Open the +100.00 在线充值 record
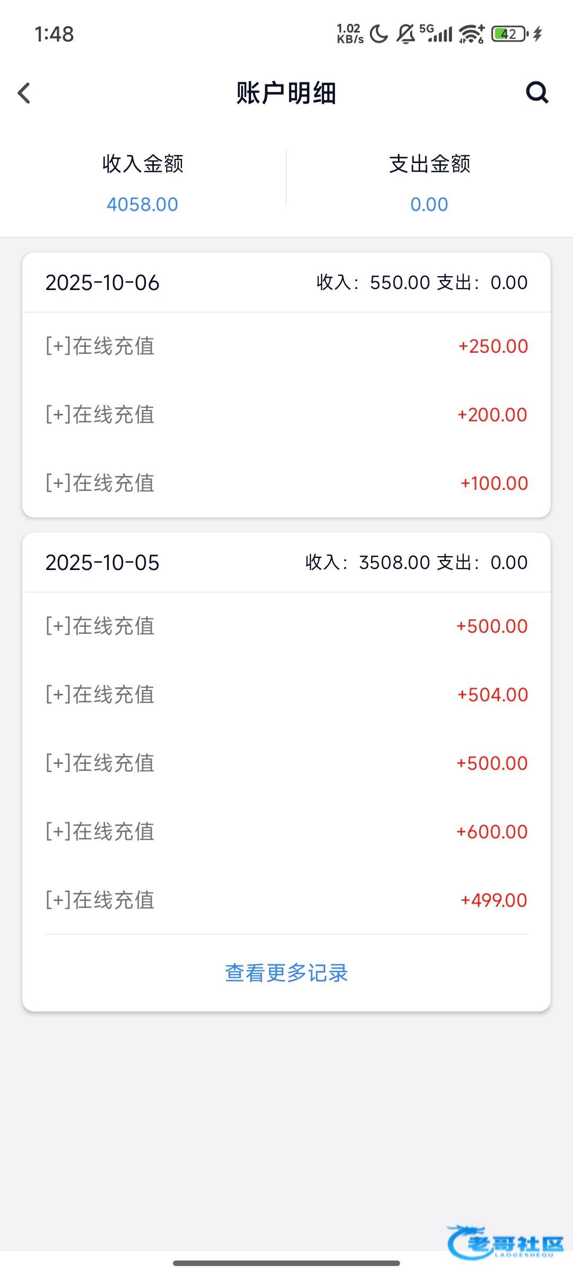The height and width of the screenshot is (1275, 573). point(286,483)
